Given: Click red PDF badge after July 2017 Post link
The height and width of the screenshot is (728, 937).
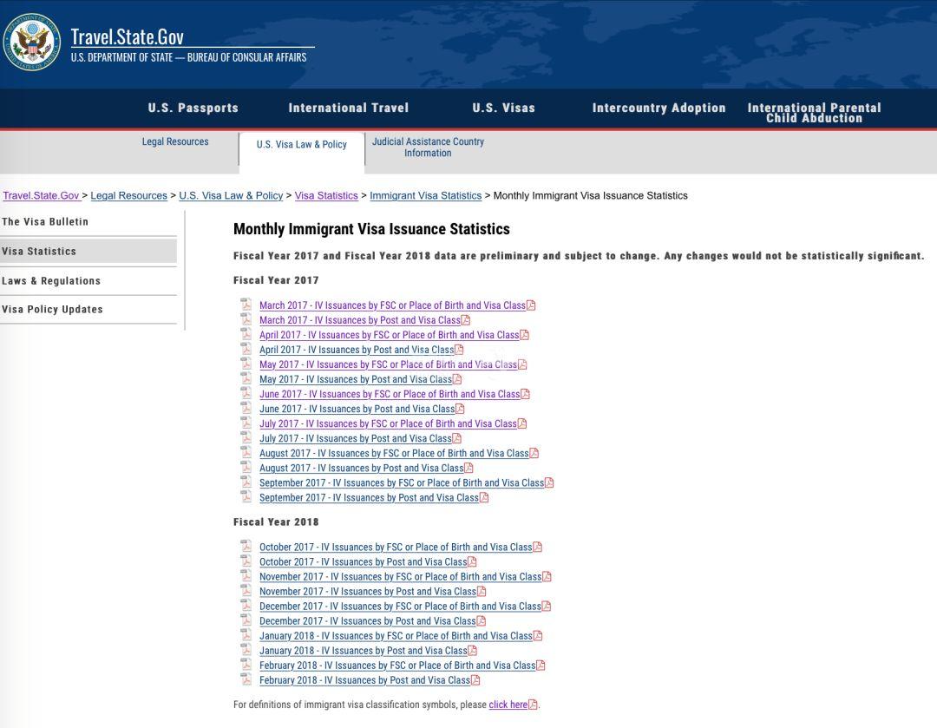Looking at the screenshot, I should click(x=456, y=438).
